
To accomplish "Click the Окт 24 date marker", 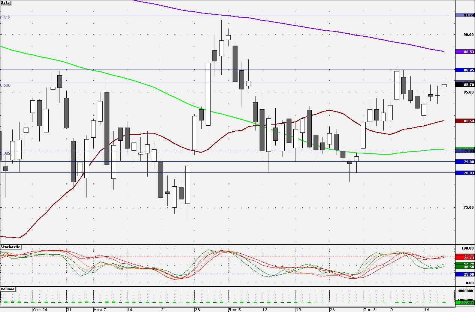I will pos(40,310).
